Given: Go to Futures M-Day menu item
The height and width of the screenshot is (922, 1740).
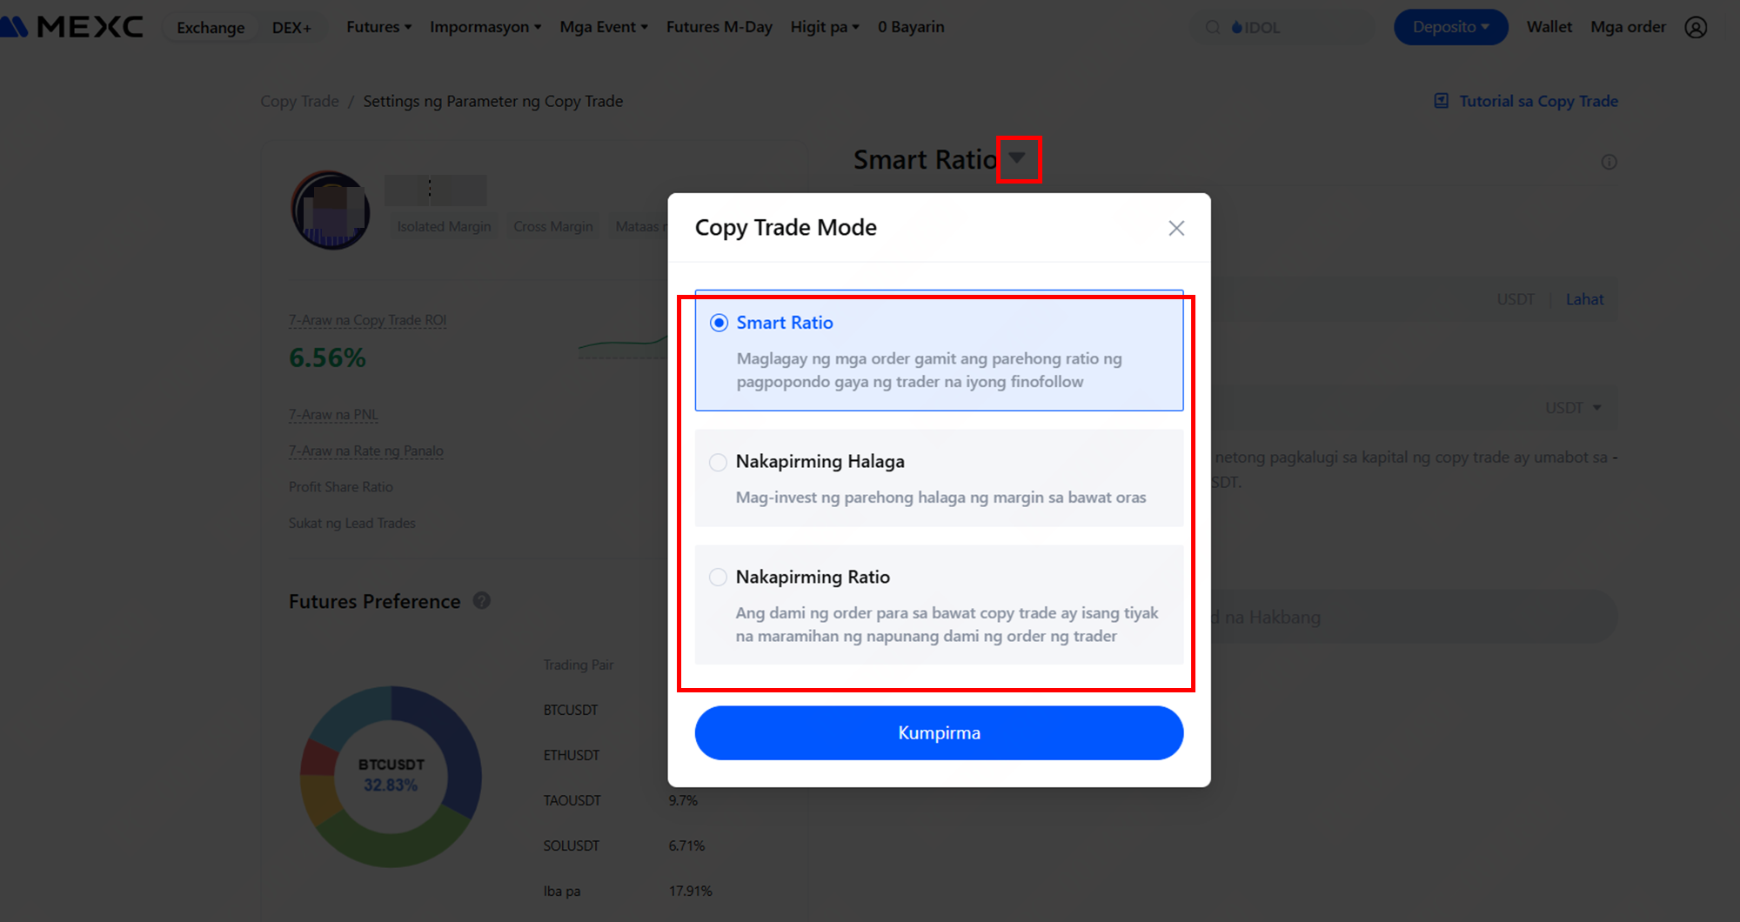Looking at the screenshot, I should 719,27.
